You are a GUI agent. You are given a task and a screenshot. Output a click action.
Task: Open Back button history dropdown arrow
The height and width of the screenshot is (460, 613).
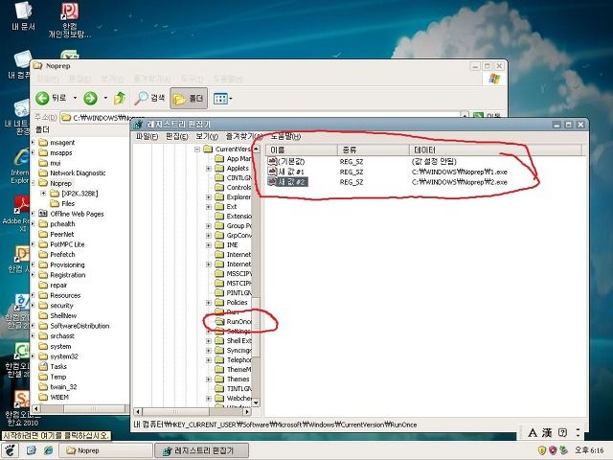[x=75, y=98]
